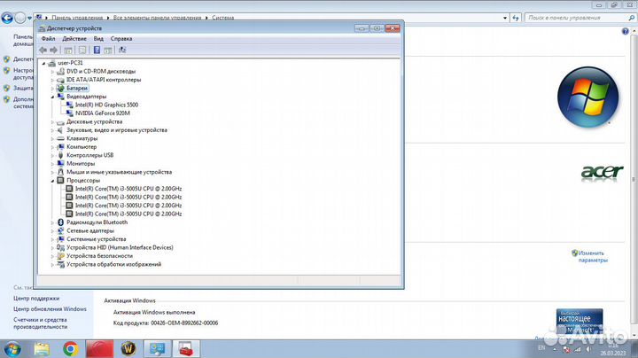Viewport: 638px width, 358px height.
Task: Collapse the user-PC31 root node
Action: tap(43, 63)
